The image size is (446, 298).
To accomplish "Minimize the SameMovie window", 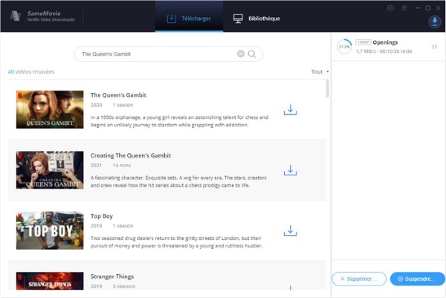I will [418, 8].
